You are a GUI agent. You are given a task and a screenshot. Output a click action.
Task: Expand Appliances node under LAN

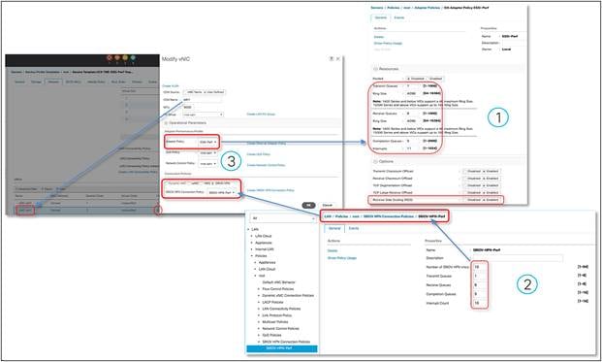tap(252, 243)
